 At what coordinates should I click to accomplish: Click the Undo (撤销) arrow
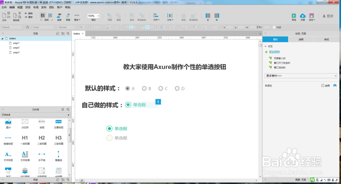pyautogui.click(x=26, y=13)
